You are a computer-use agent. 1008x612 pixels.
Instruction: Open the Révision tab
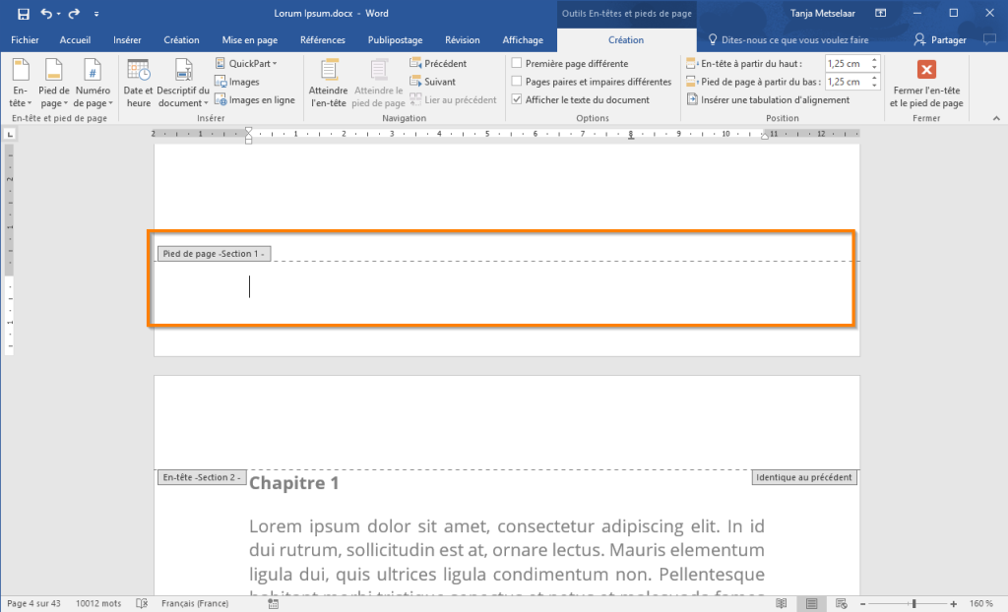pos(463,40)
